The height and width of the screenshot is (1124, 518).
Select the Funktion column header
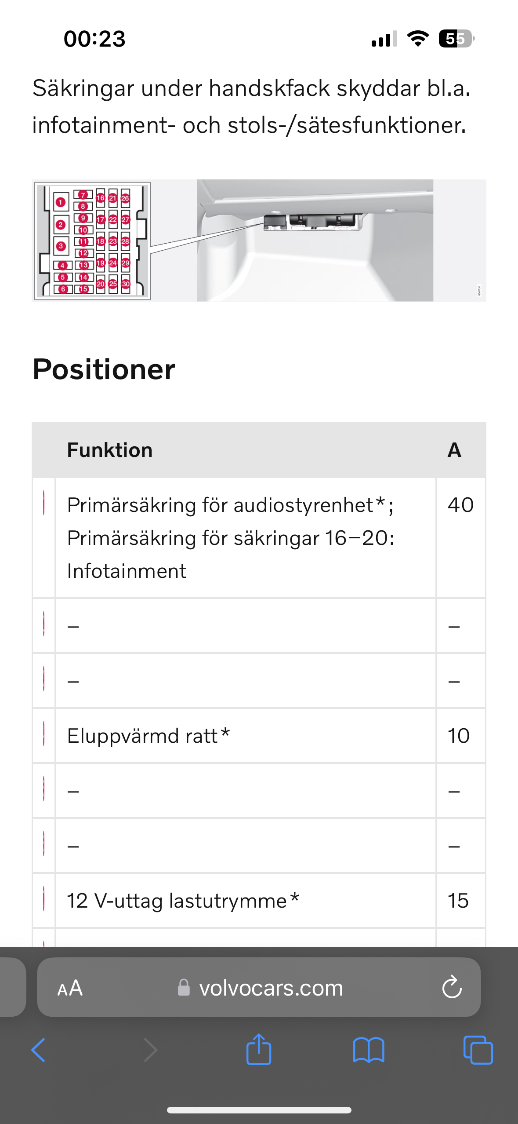click(x=110, y=450)
